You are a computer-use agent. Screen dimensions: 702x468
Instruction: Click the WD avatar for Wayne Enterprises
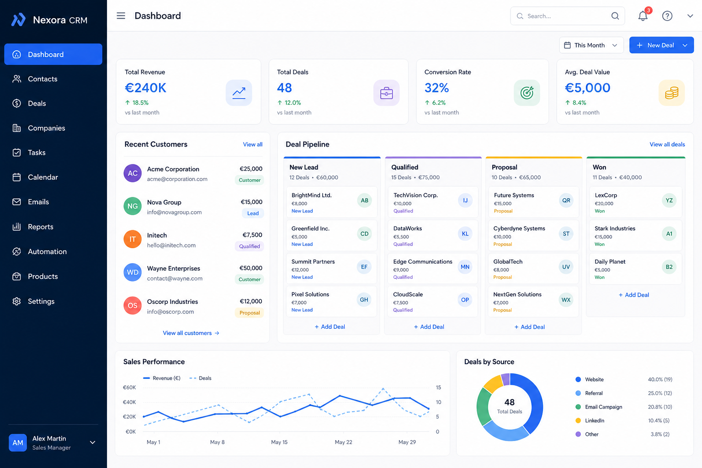pos(133,272)
